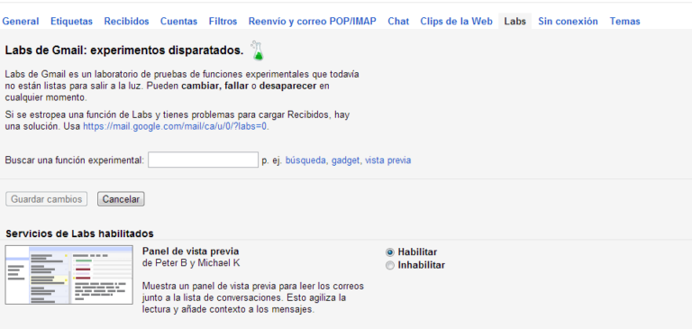Click the vista previa example link

[x=388, y=160]
